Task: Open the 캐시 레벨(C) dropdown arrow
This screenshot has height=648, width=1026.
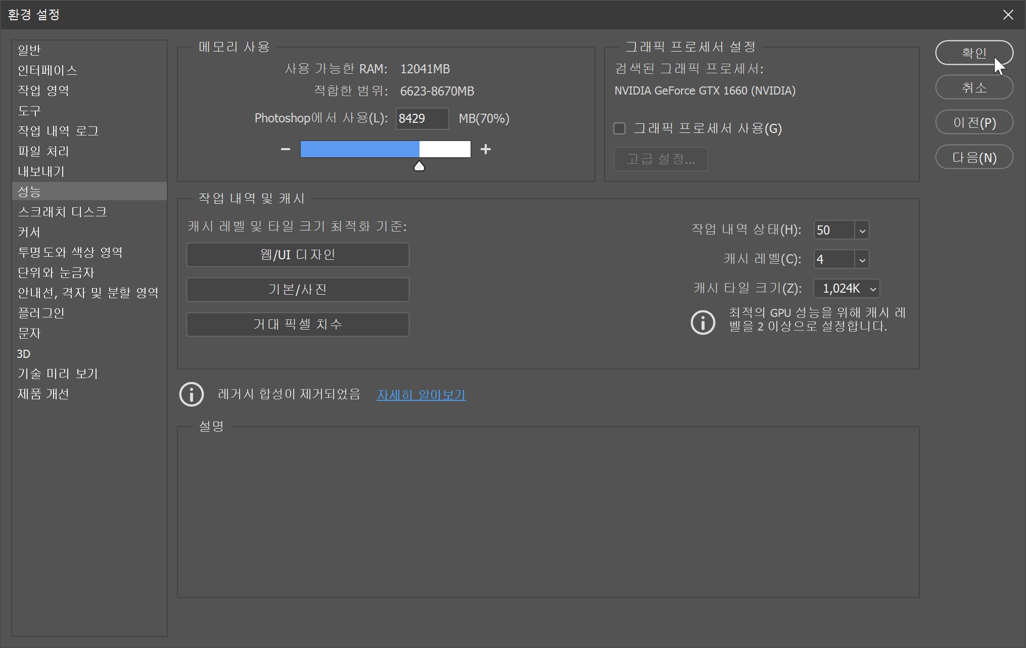Action: point(862,260)
